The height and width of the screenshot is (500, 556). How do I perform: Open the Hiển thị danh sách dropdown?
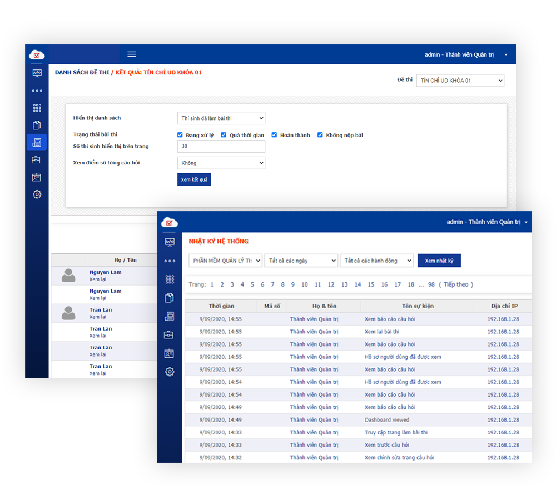pos(221,118)
